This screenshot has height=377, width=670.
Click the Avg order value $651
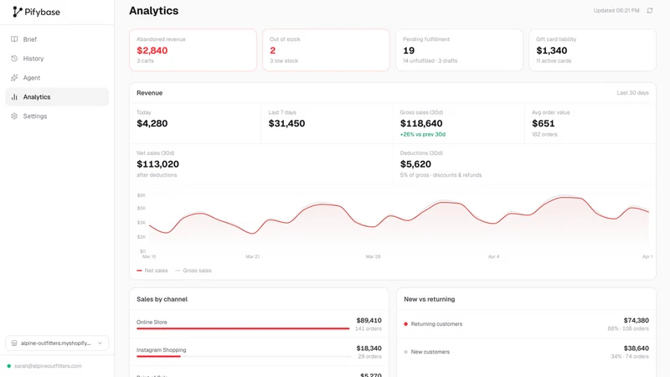coord(543,123)
